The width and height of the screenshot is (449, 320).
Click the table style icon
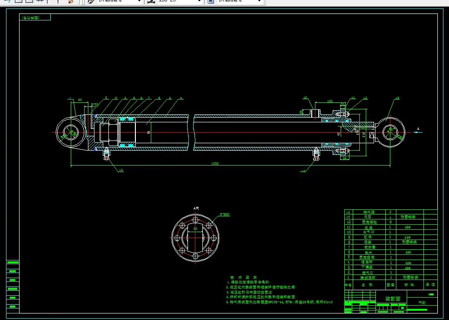pyautogui.click(x=211, y=1)
